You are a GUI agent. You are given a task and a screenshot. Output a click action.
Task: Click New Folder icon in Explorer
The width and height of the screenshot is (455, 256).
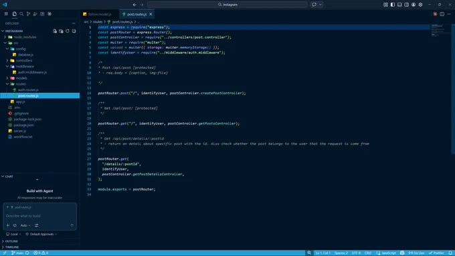62,31
